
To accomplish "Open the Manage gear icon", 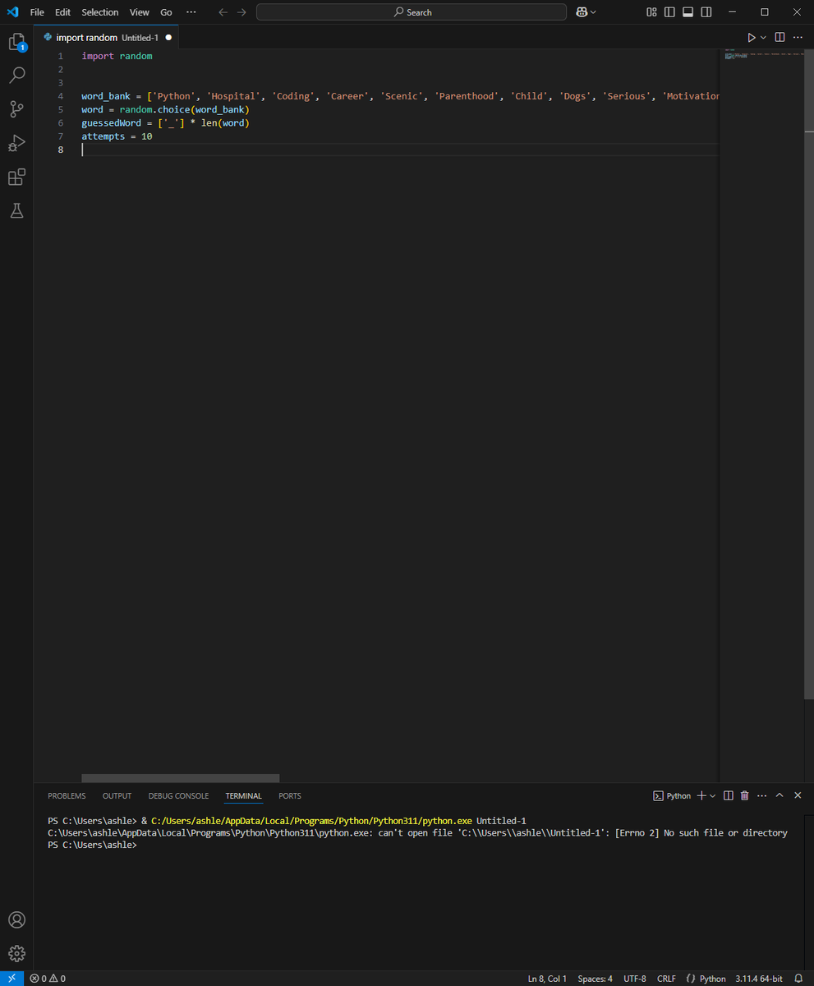I will click(x=16, y=953).
